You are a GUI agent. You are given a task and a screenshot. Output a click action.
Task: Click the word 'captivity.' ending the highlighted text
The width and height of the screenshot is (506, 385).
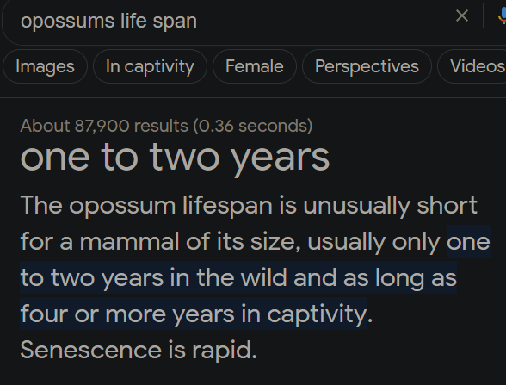click(x=320, y=315)
